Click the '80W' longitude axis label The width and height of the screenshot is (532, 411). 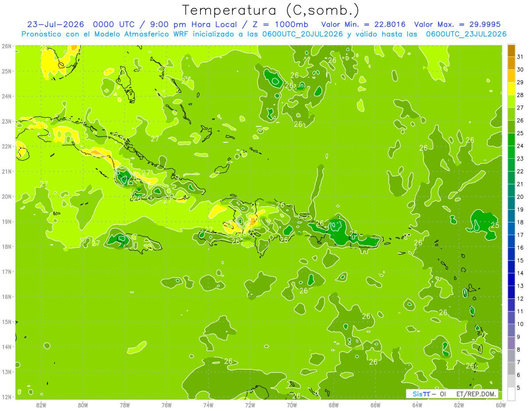click(x=83, y=405)
